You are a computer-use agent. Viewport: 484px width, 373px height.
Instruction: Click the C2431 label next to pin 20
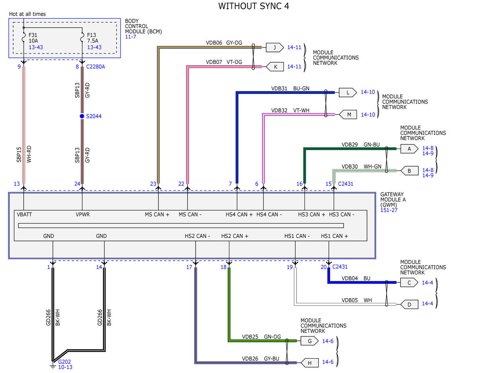click(340, 267)
